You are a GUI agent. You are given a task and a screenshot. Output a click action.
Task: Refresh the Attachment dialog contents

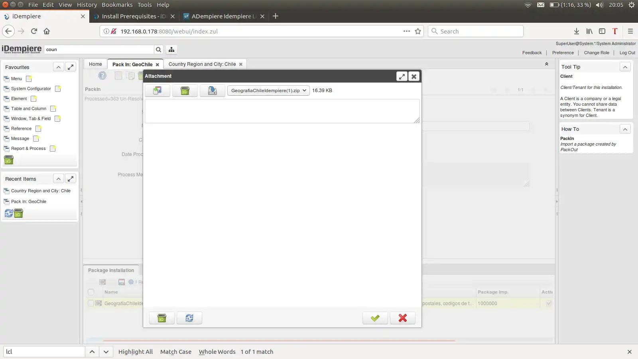pos(189,318)
